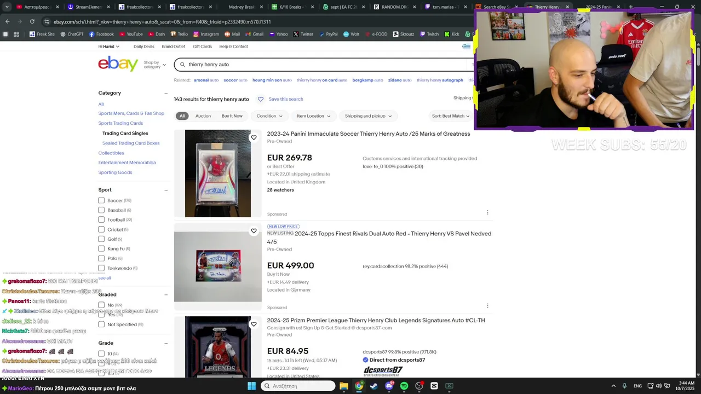Add the Topps Finest Rivals Dual Auto to watchlist
This screenshot has width=701, height=394.
tap(254, 231)
